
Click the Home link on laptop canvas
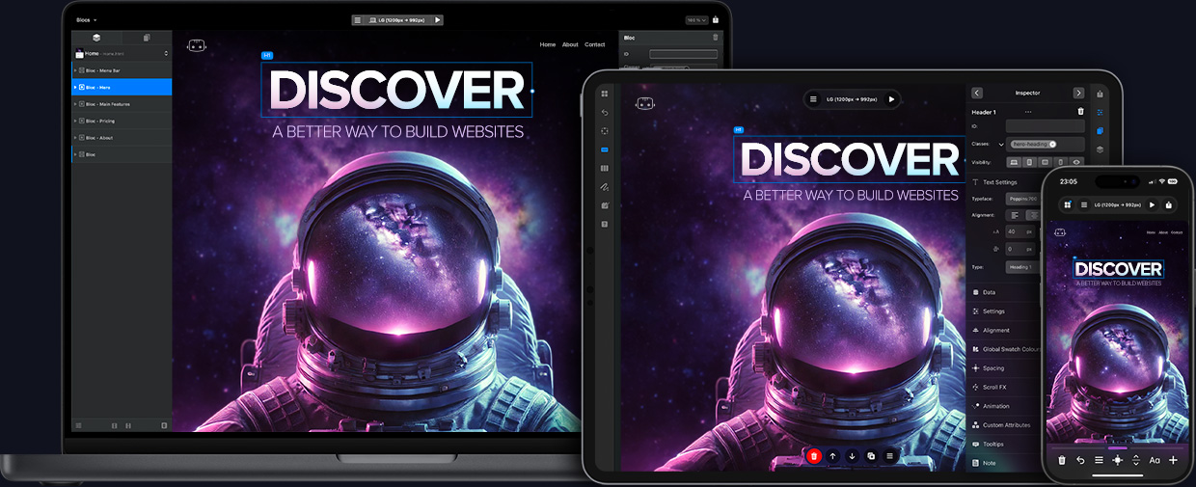pyautogui.click(x=547, y=44)
